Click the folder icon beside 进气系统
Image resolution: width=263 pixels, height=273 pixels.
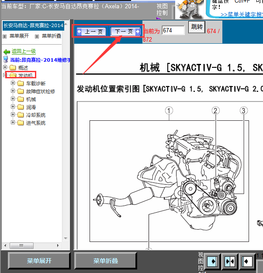21,123
